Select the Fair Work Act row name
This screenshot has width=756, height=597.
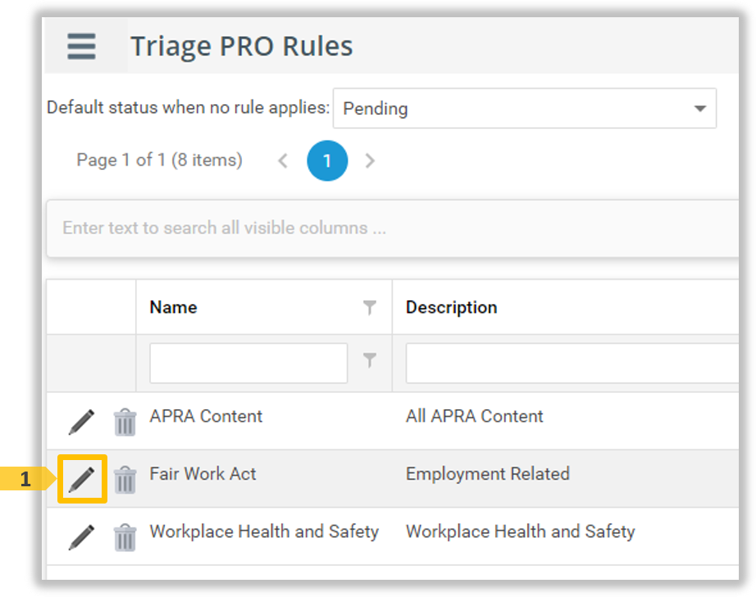point(203,474)
